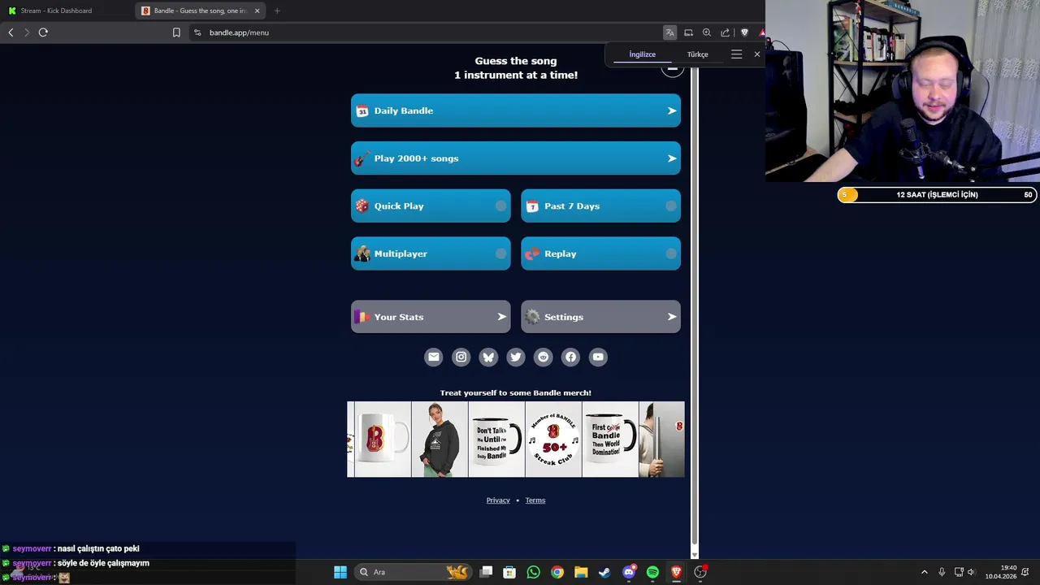1040x585 pixels.
Task: Click the translate page icon in toolbar
Action: pyautogui.click(x=669, y=32)
